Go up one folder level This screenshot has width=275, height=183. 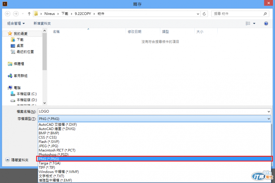click(x=29, y=14)
